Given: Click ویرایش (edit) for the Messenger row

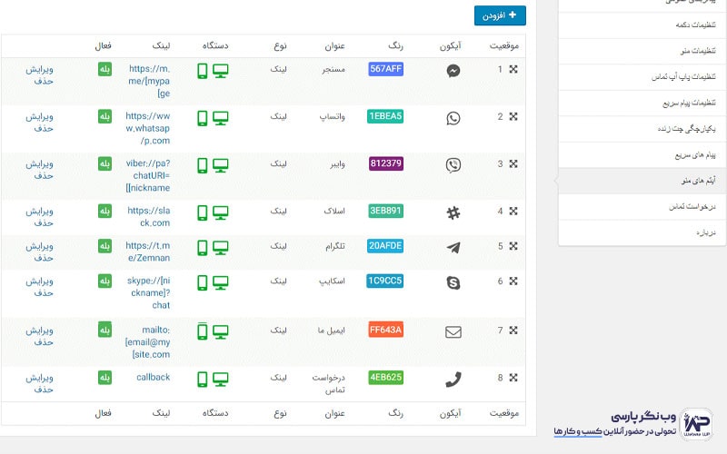Looking at the screenshot, I should coord(39,70).
